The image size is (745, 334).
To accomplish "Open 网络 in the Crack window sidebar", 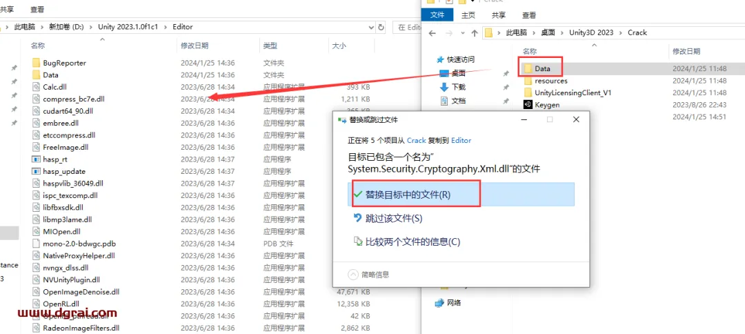I will click(x=448, y=303).
